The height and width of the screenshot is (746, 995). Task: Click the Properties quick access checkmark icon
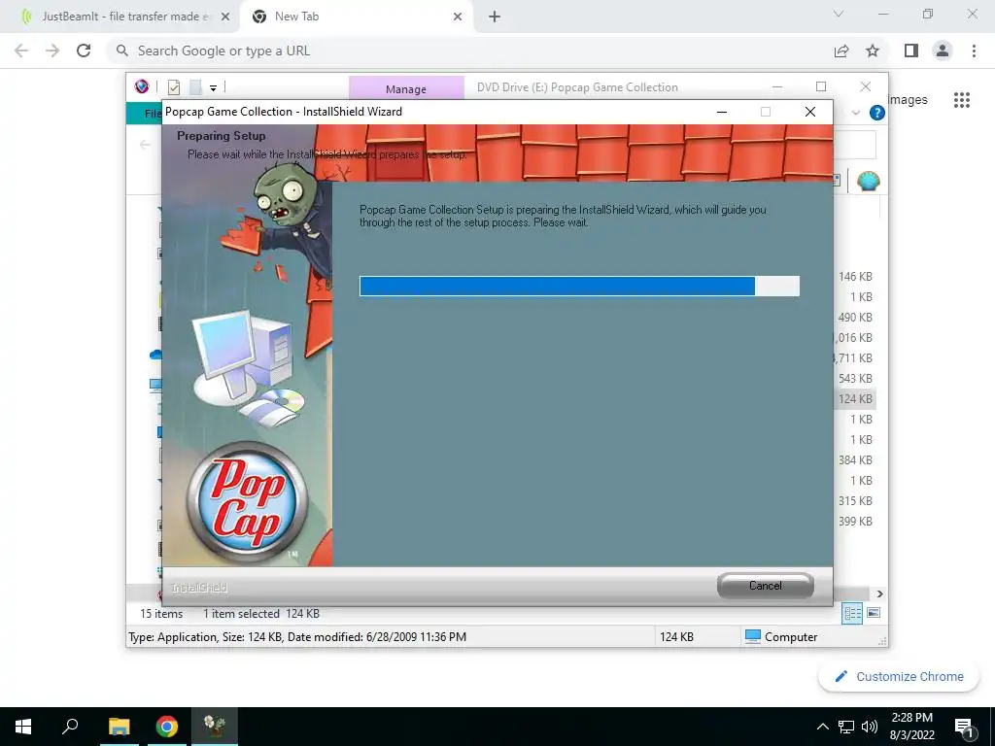[174, 86]
